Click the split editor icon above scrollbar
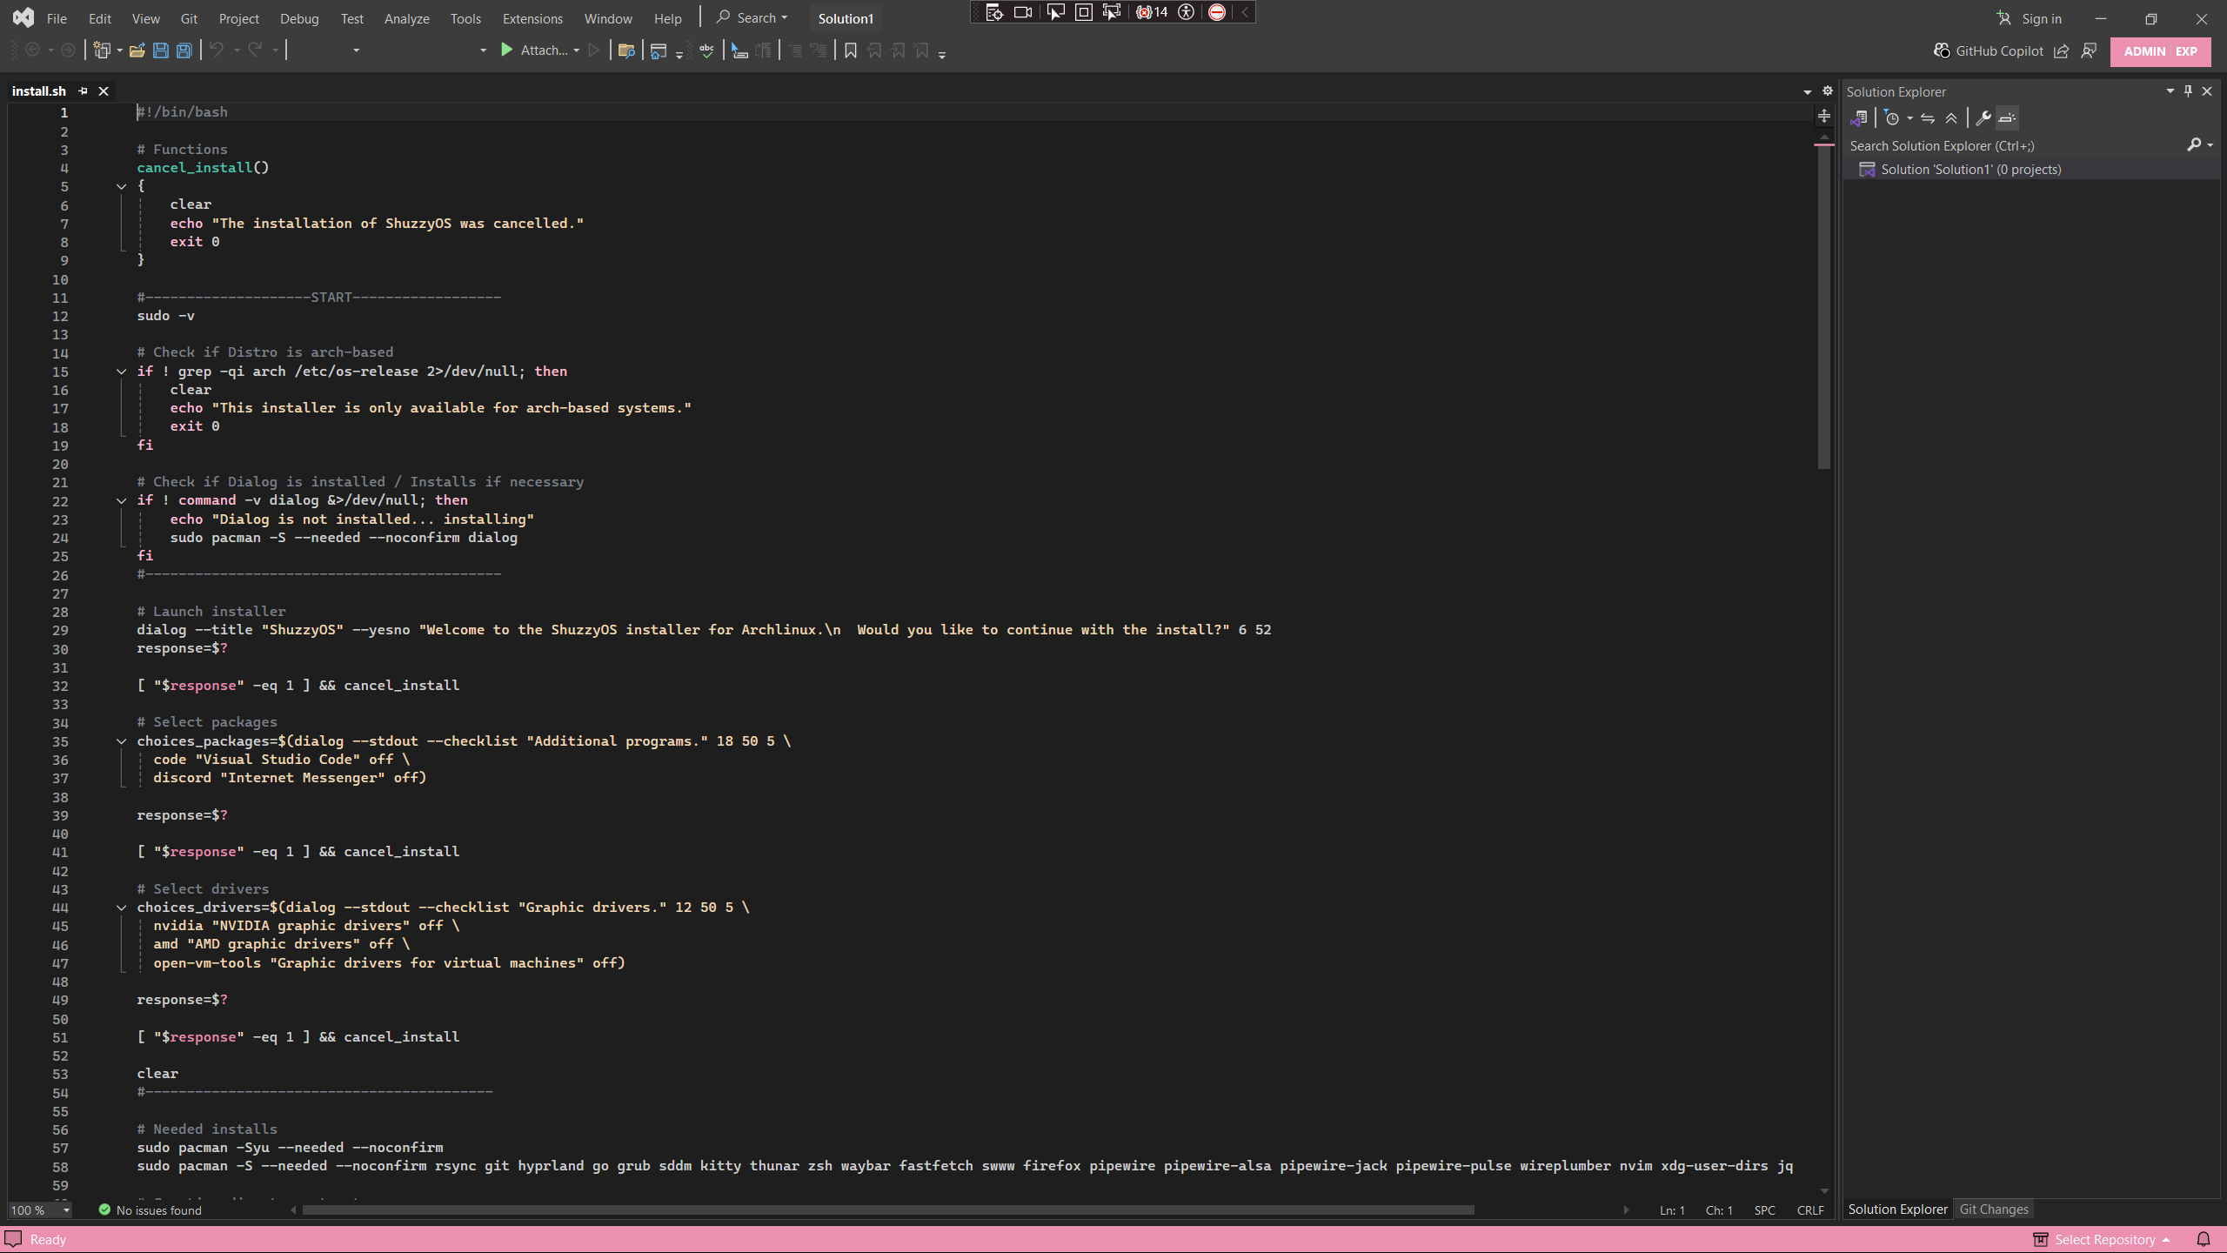The height and width of the screenshot is (1253, 2227). (1824, 116)
